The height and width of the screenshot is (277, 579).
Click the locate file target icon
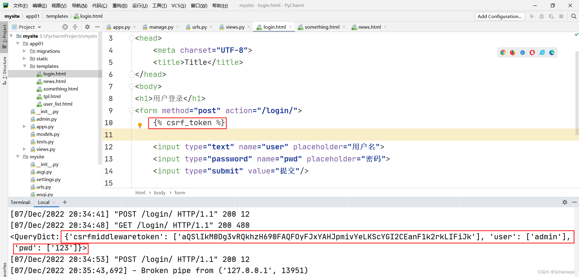(x=65, y=27)
